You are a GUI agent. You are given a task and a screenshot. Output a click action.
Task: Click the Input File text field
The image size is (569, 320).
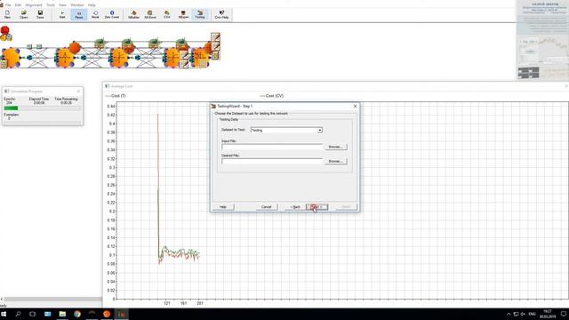272,147
